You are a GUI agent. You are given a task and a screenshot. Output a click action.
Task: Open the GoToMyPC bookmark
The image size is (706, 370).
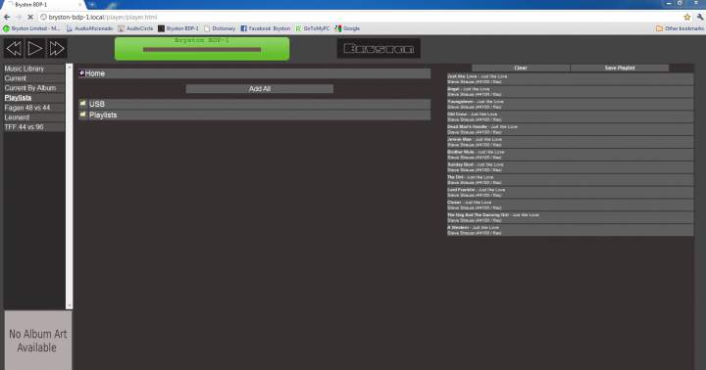pyautogui.click(x=313, y=28)
